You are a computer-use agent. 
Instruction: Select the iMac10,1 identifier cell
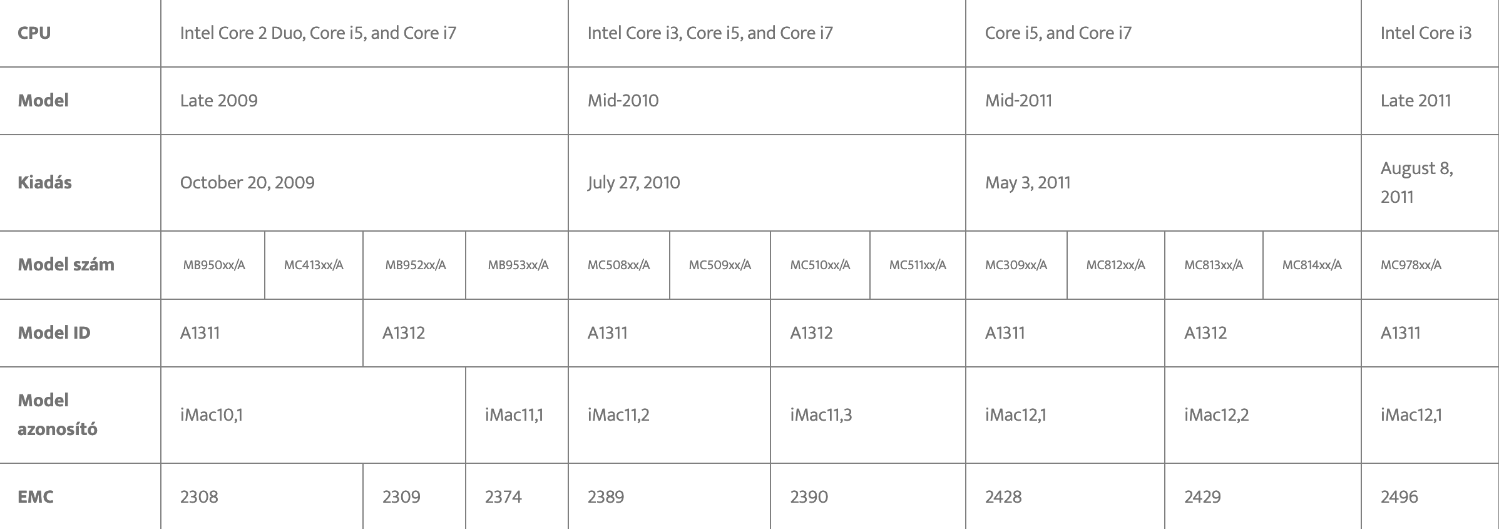coord(313,415)
